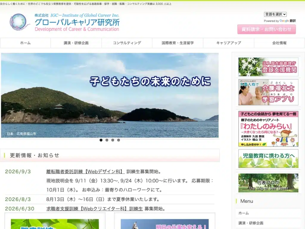Click the 2026/8/3 news date
The image size is (305, 229).
[x=18, y=199]
